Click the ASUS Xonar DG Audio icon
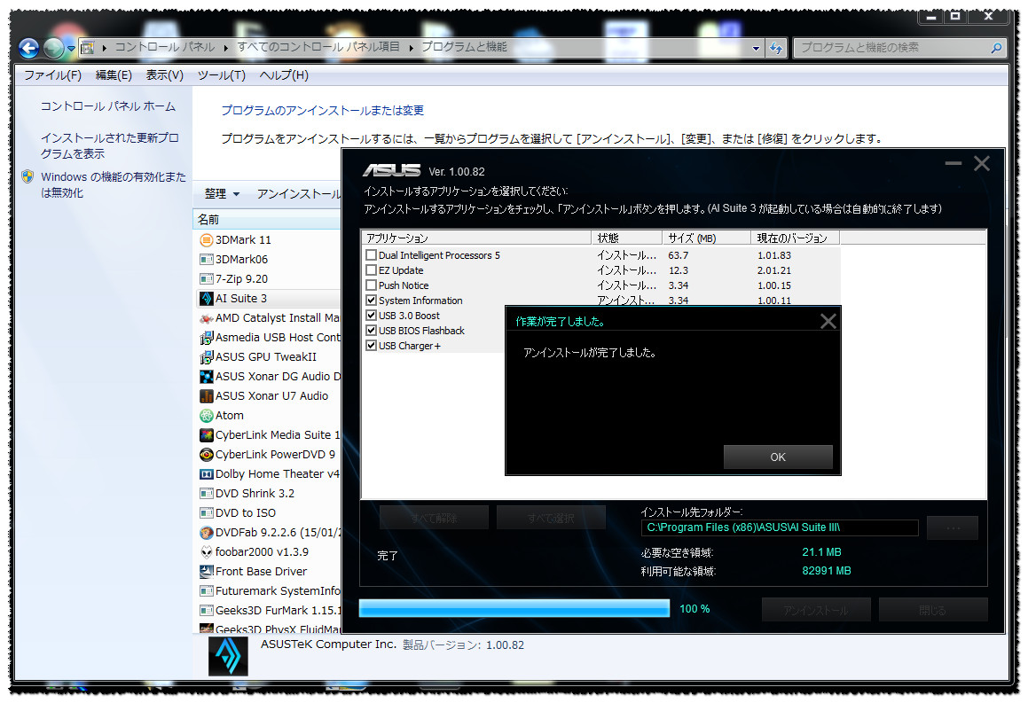The image size is (1028, 703). (206, 377)
